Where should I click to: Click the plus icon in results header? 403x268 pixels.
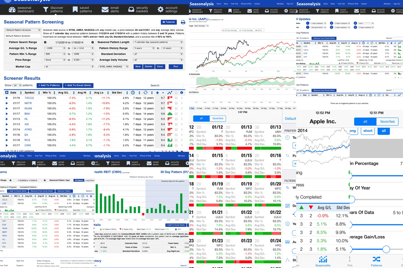7,93
